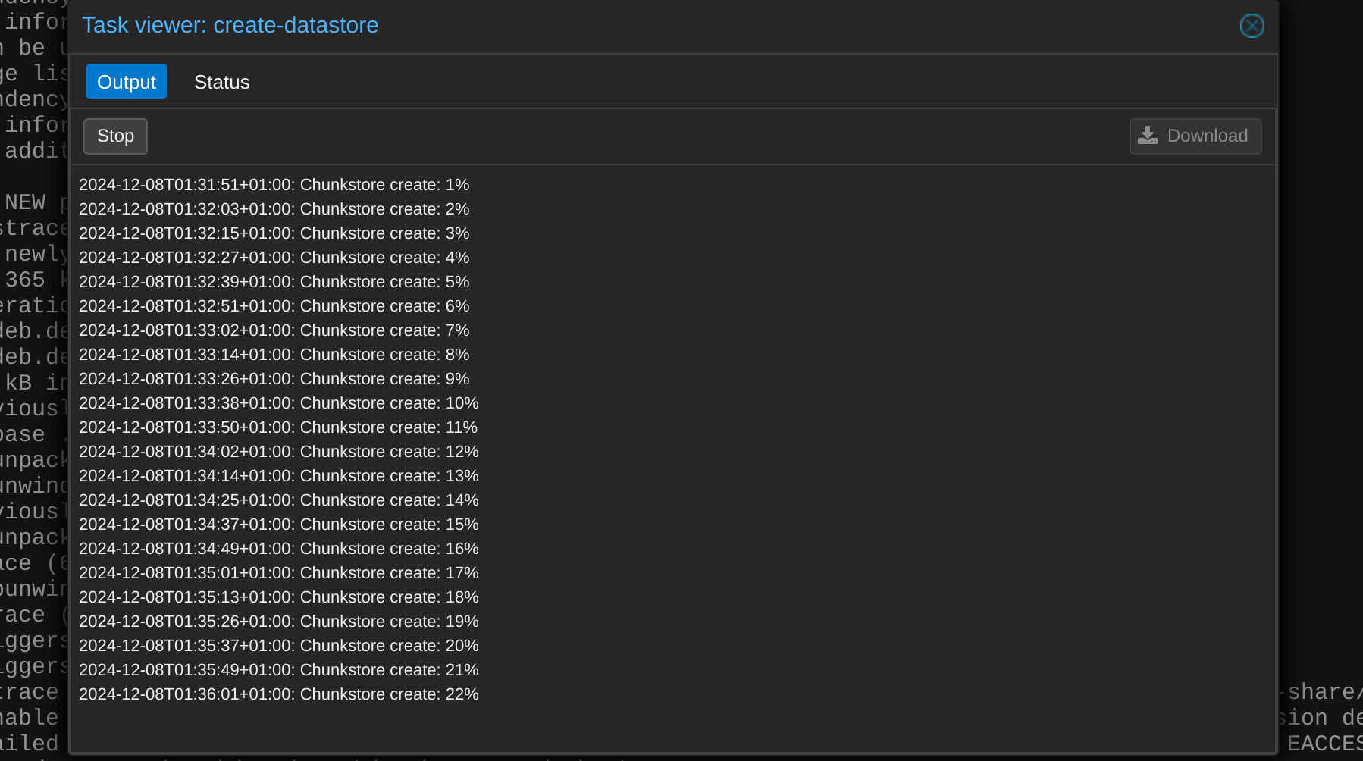The image size is (1363, 761).
Task: Select the Chunkstore create: 20% log line
Action: pyautogui.click(x=279, y=646)
